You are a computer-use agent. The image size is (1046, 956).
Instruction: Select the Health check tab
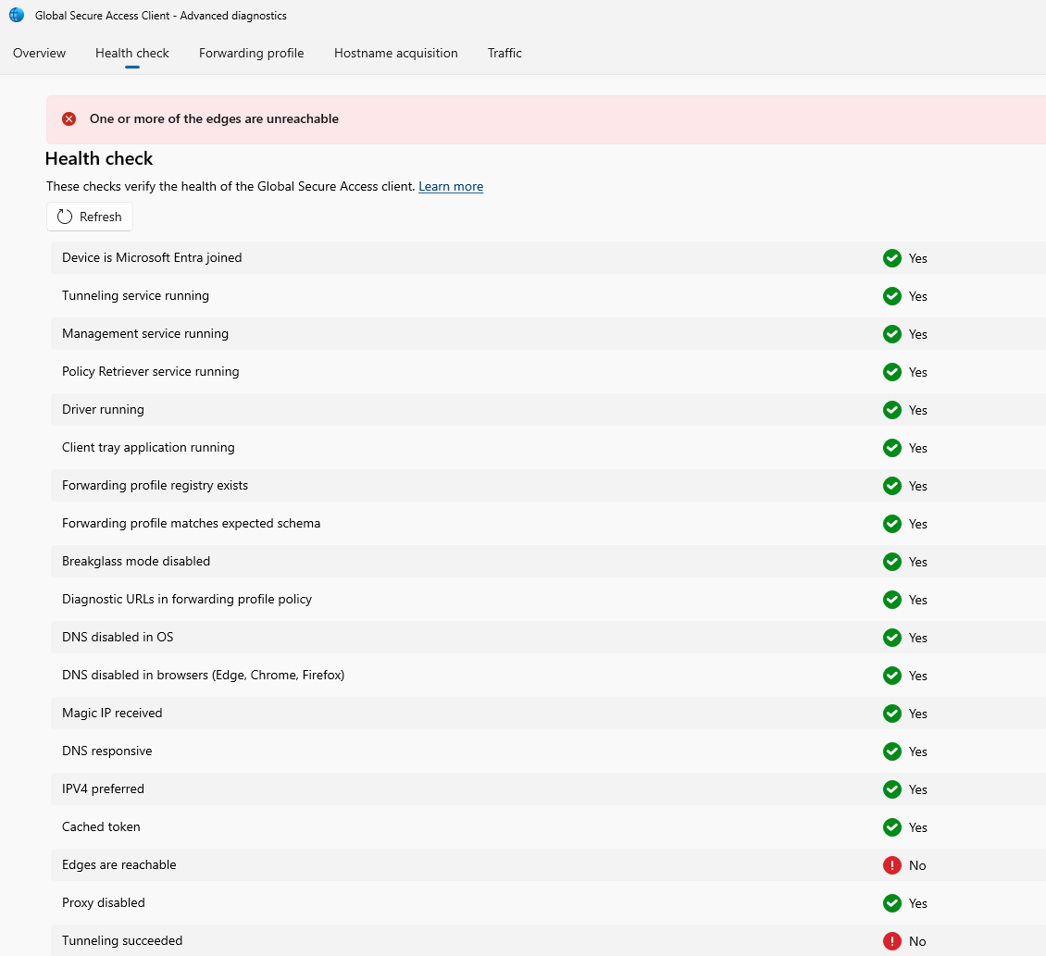[x=132, y=54]
